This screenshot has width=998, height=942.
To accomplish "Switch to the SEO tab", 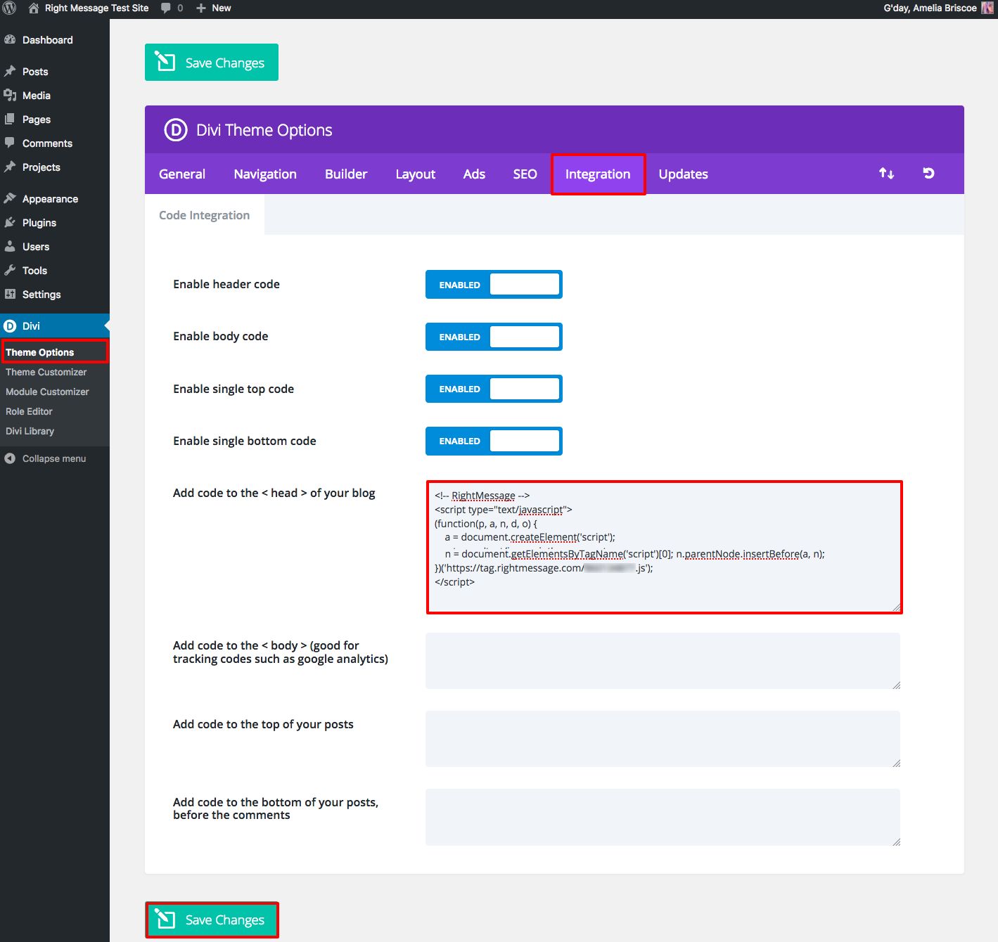I will 525,174.
